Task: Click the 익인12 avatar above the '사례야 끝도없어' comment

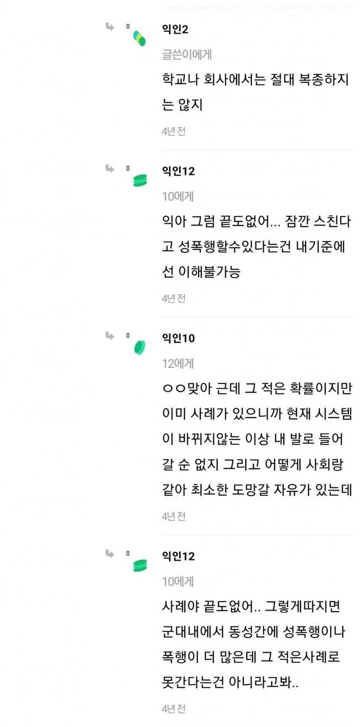Action: [140, 565]
